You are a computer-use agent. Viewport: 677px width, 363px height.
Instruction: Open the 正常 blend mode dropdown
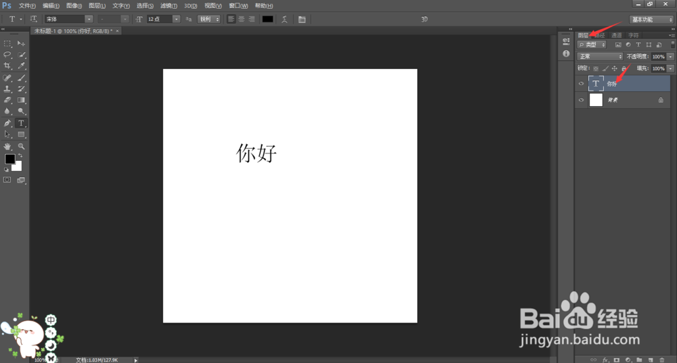pos(600,57)
